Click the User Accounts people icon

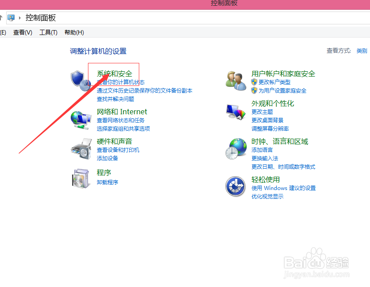[236, 81]
